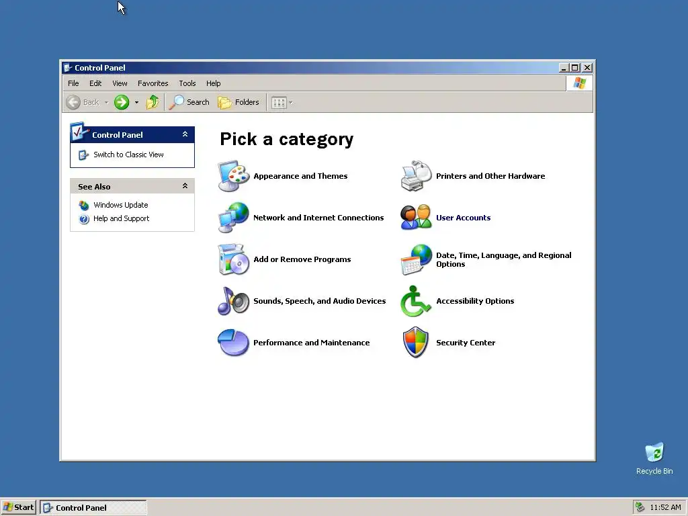Open the Windows Update link
Image resolution: width=688 pixels, height=516 pixels.
pyautogui.click(x=121, y=205)
